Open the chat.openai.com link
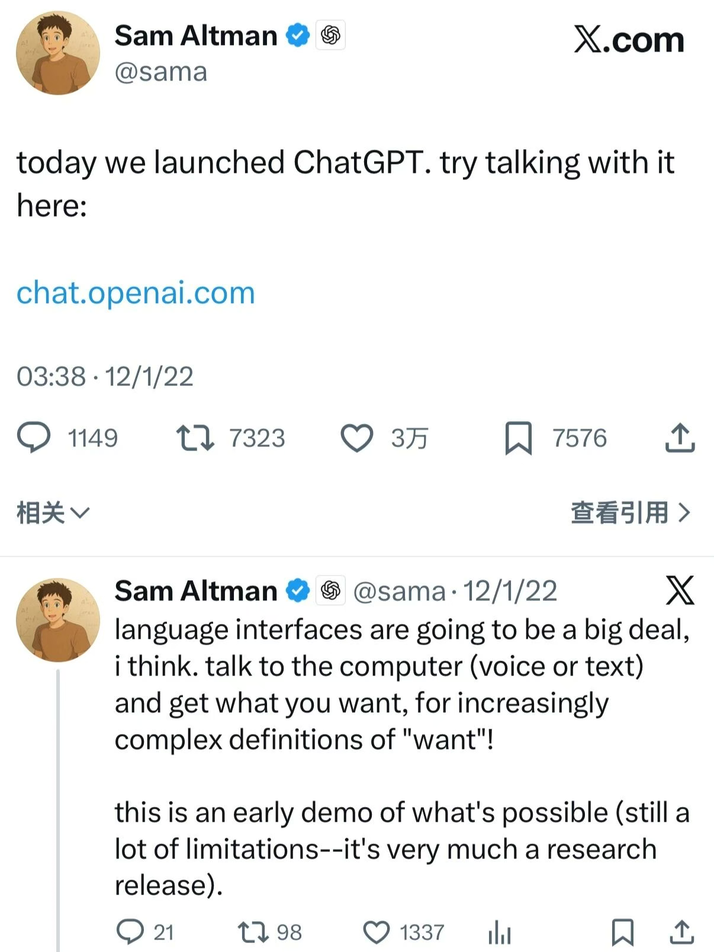This screenshot has height=952, width=714. [x=136, y=292]
